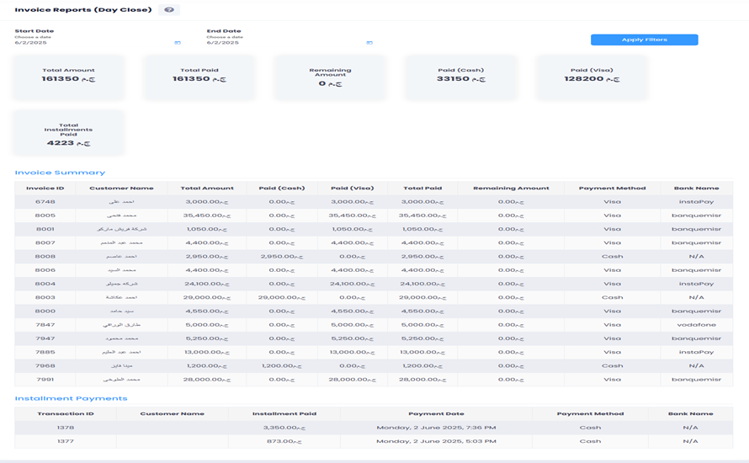749x463 pixels.
Task: Click the 1,200.00 Paid (Cash) cell
Action: 282,365
